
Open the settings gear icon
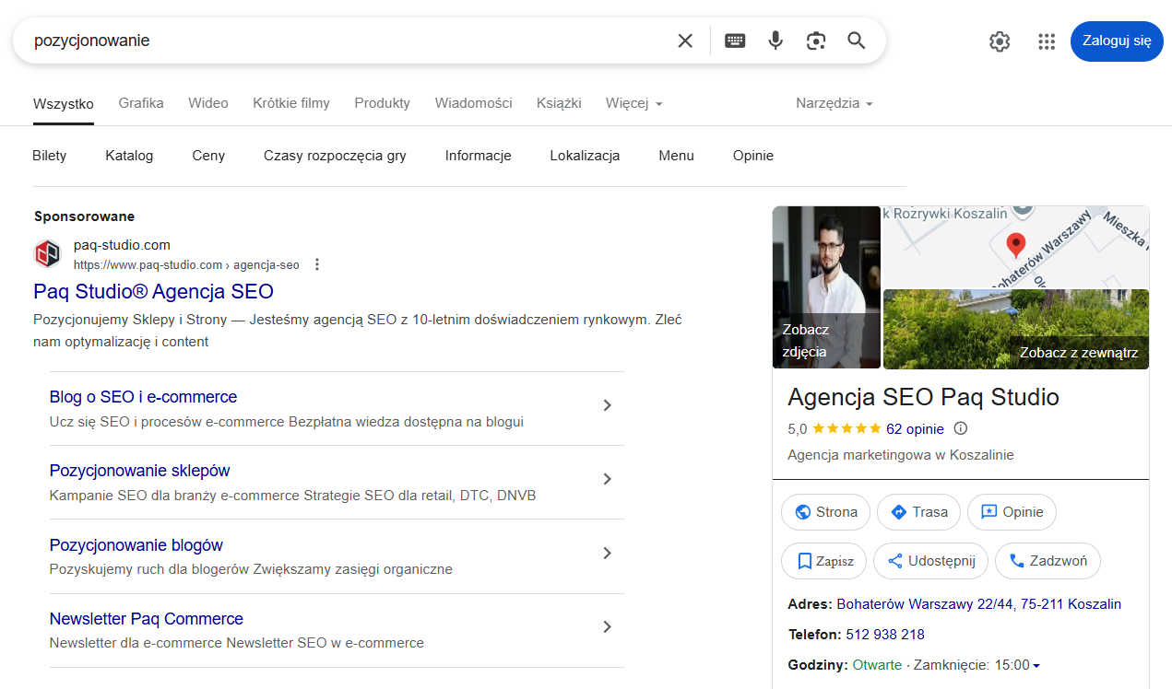click(1000, 41)
